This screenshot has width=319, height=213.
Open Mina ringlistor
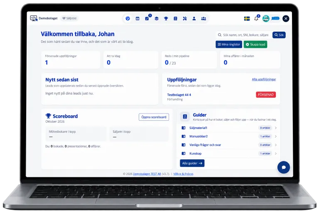(x=229, y=45)
